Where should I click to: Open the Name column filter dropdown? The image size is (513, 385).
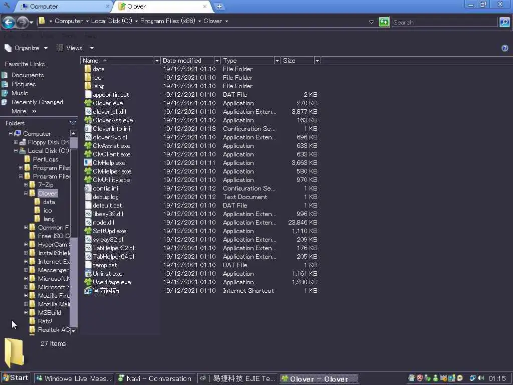(x=157, y=61)
